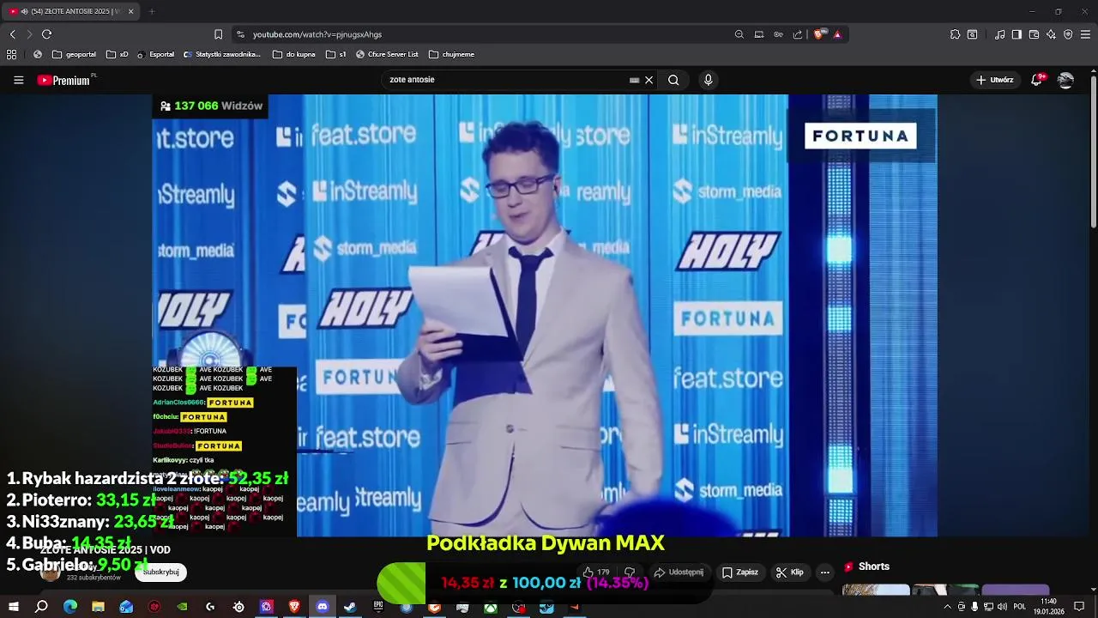
Task: Open the site settings icon beside the URL
Action: click(x=240, y=34)
